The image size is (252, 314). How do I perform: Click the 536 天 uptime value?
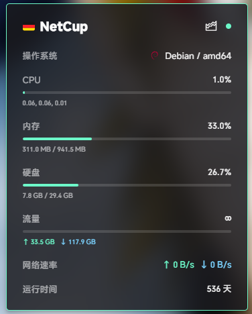pos(219,289)
